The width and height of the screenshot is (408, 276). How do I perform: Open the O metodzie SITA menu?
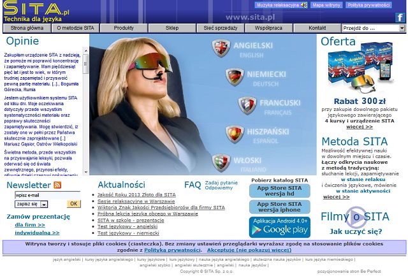point(75,28)
